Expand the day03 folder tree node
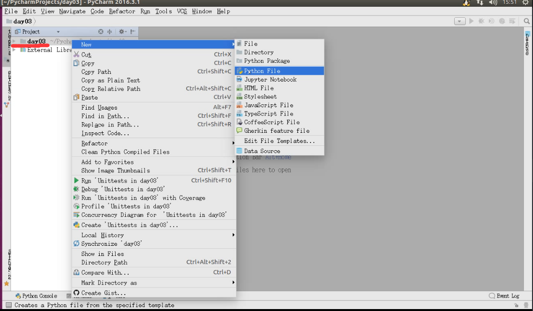This screenshot has height=311, width=533. [x=14, y=41]
